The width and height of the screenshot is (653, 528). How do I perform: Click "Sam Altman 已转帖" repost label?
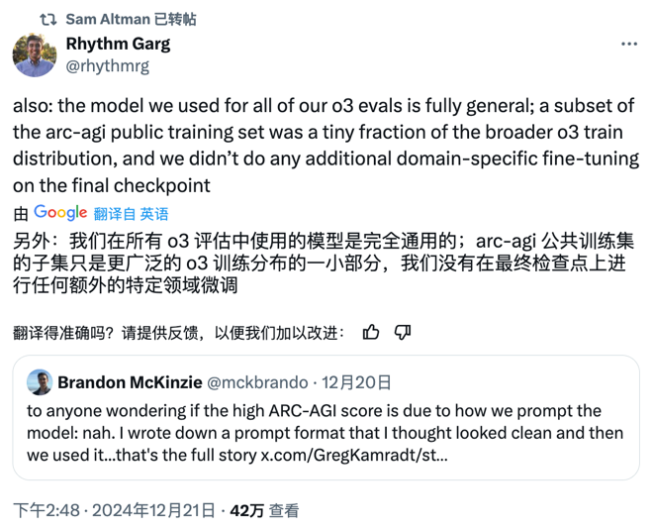[131, 19]
